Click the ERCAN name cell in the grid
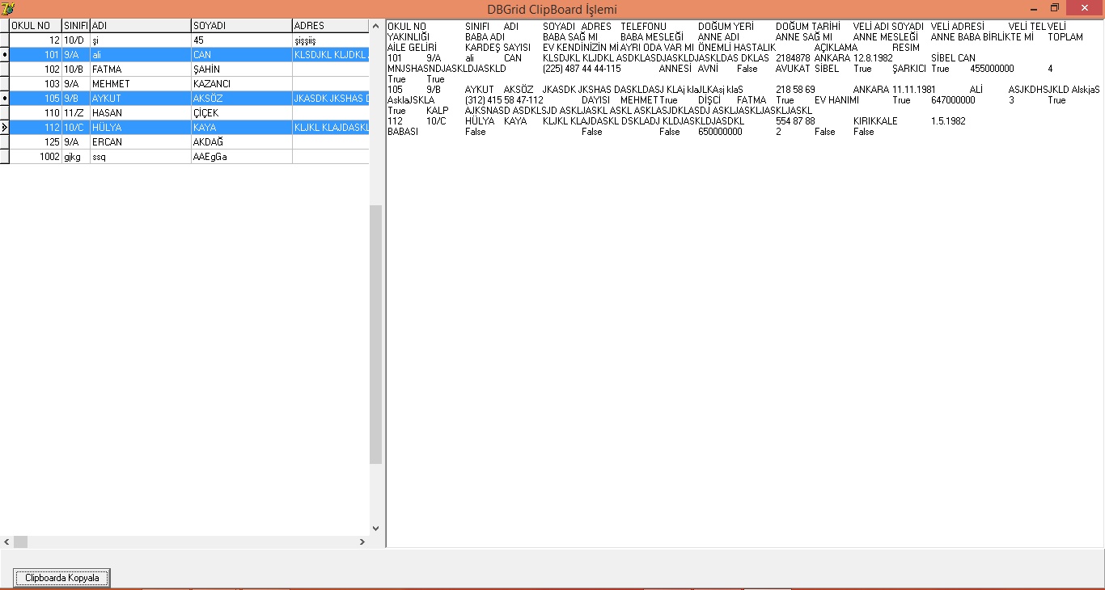This screenshot has width=1105, height=590. click(141, 142)
